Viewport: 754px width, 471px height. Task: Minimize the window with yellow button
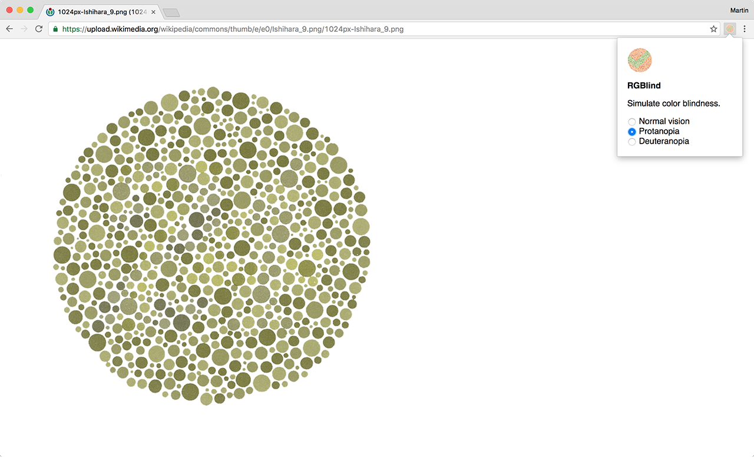point(20,11)
